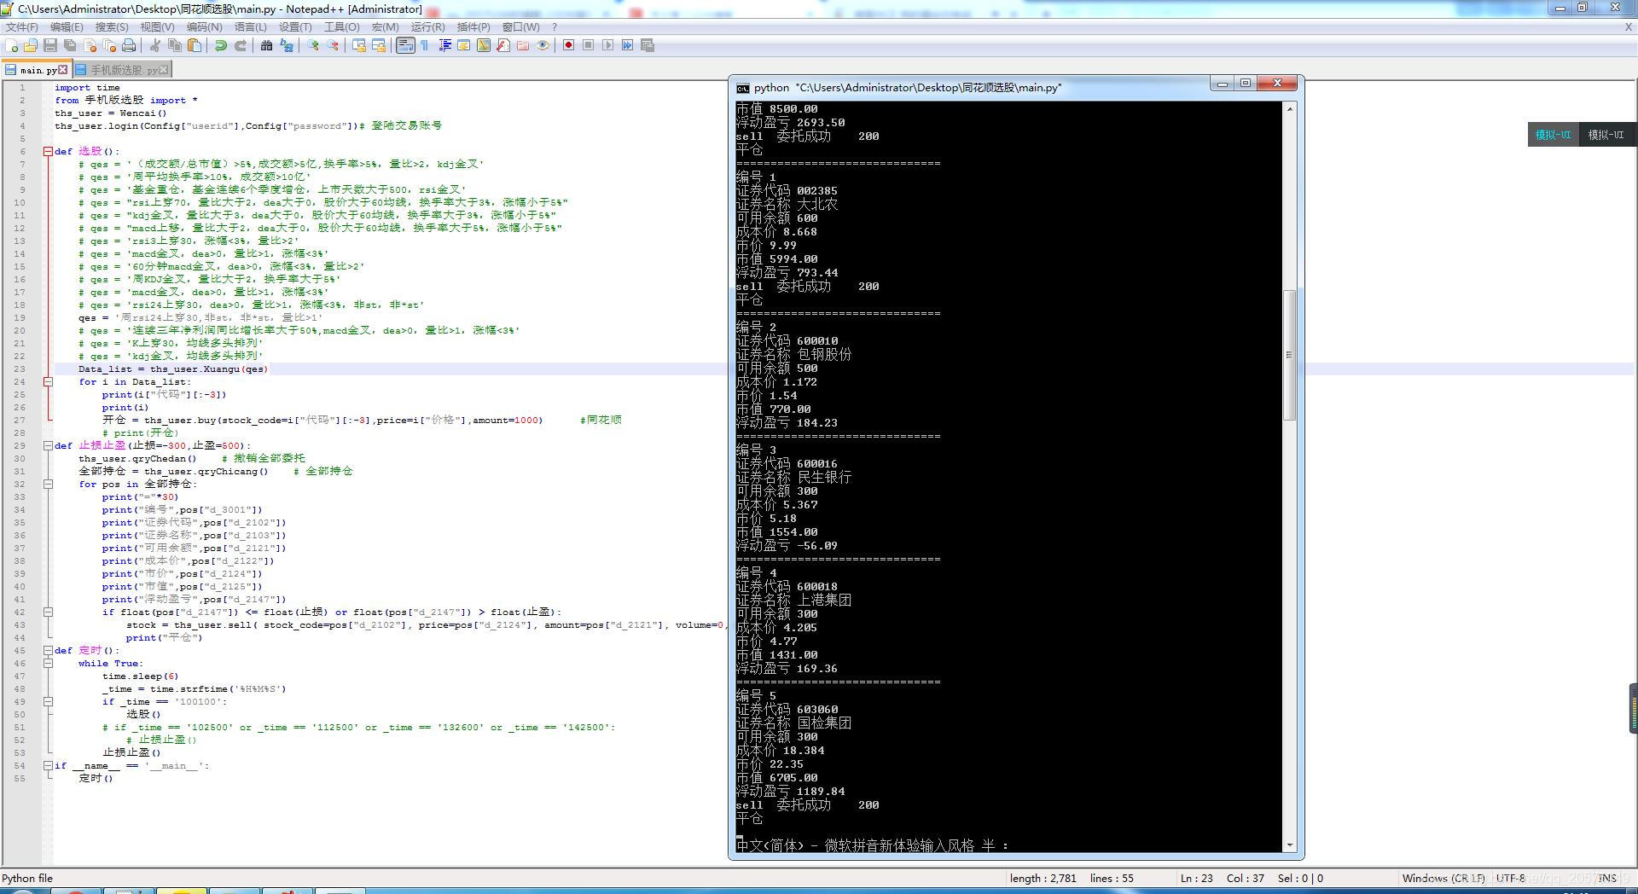Screen dimensions: 1638x894
Task: Open 编码(N) menu
Action: click(x=204, y=27)
